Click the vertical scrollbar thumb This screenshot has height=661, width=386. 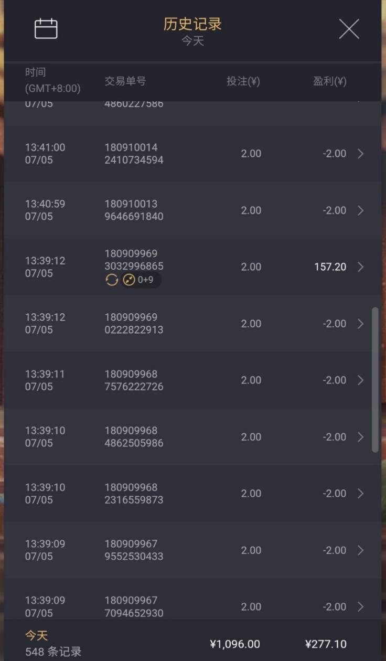pos(375,379)
